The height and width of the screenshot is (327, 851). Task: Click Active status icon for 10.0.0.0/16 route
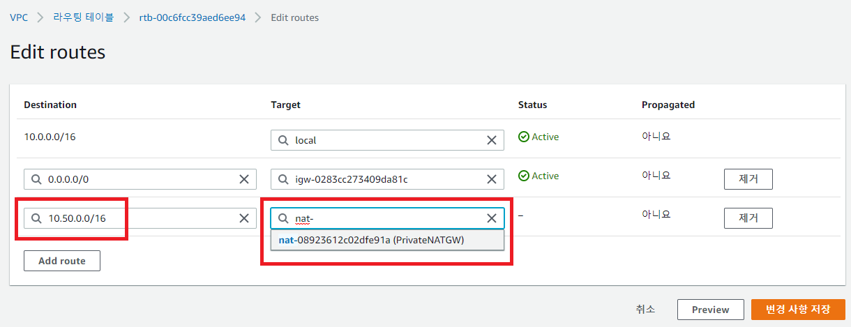pyautogui.click(x=524, y=137)
